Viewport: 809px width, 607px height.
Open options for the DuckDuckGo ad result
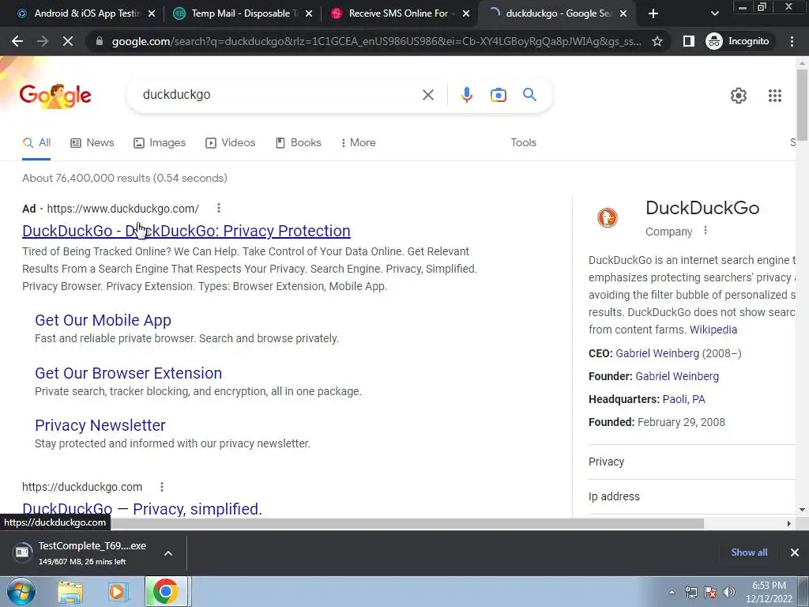pyautogui.click(x=219, y=208)
